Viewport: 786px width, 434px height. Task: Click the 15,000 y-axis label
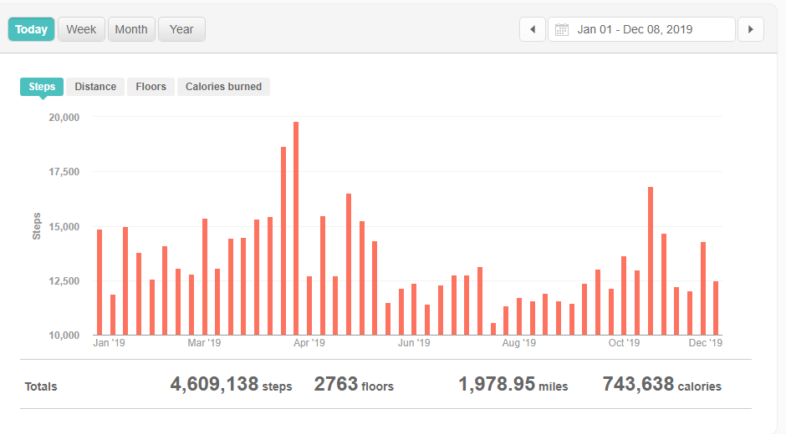click(x=64, y=226)
